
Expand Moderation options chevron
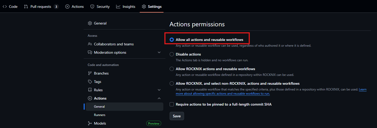click(159, 52)
